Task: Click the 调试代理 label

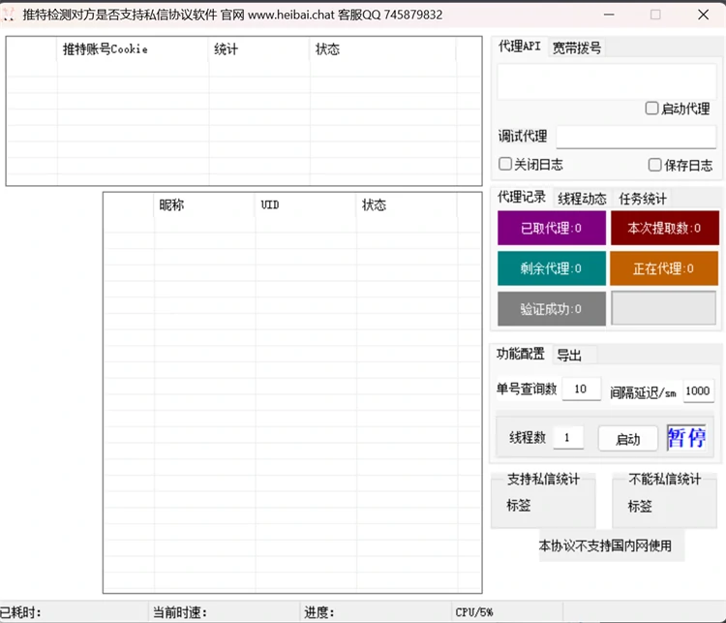Action: [x=523, y=137]
